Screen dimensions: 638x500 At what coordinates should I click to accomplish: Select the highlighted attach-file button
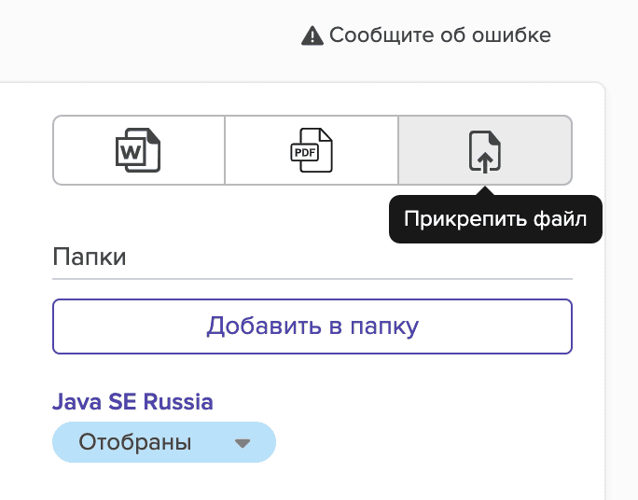click(484, 150)
